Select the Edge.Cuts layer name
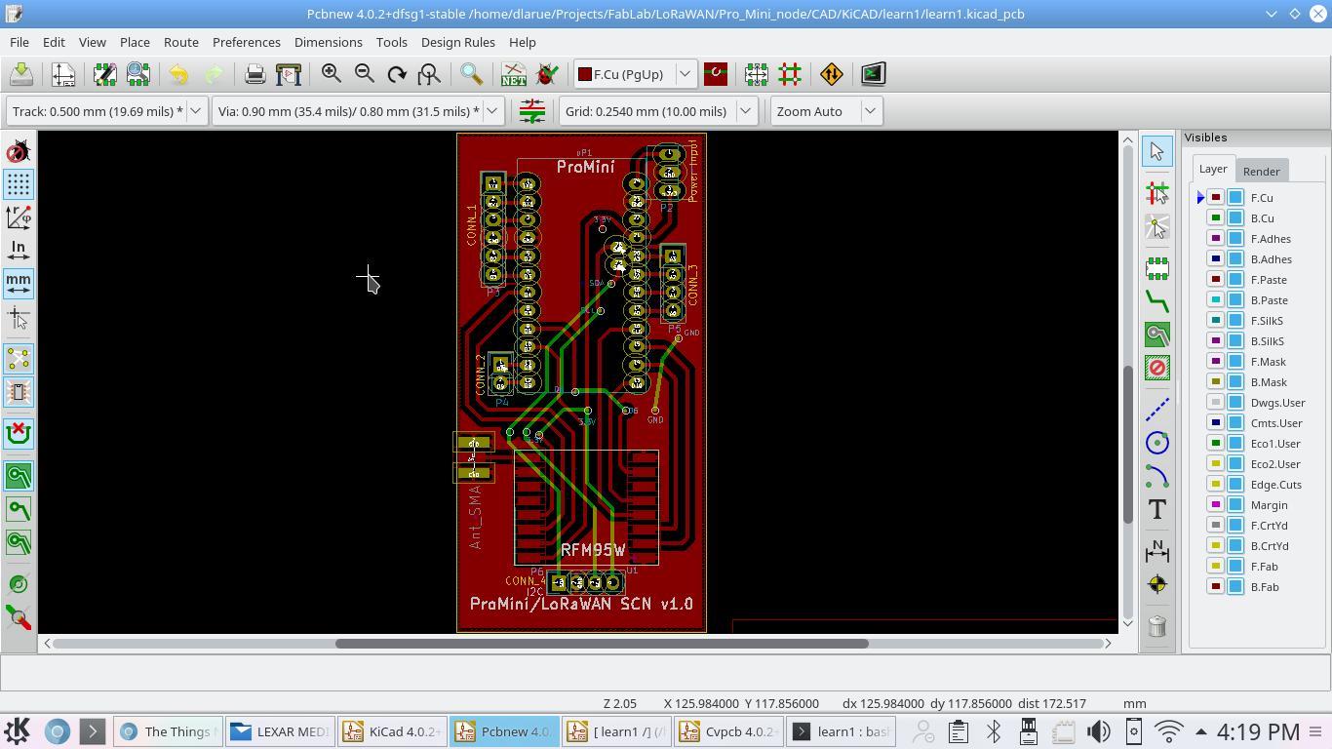The width and height of the screenshot is (1332, 749). point(1275,484)
